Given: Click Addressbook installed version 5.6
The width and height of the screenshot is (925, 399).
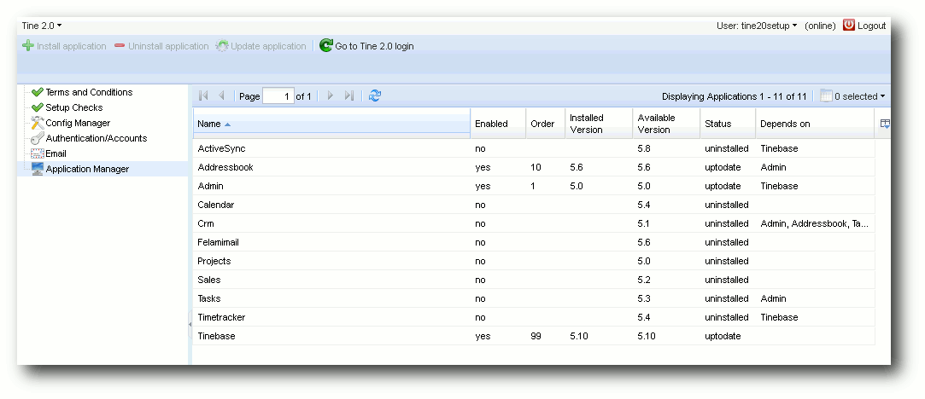Looking at the screenshot, I should (577, 167).
